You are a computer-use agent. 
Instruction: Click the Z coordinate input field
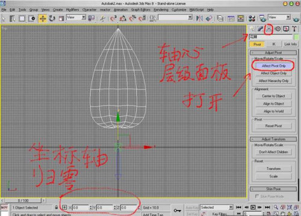tap(128, 208)
